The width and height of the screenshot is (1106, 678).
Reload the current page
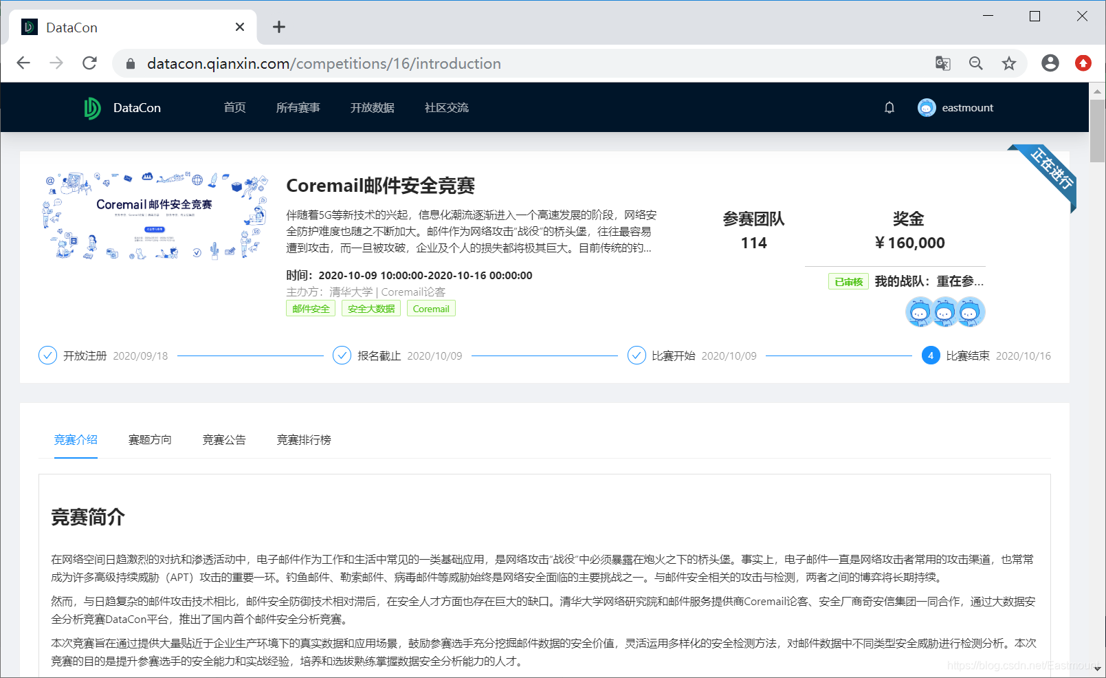89,63
